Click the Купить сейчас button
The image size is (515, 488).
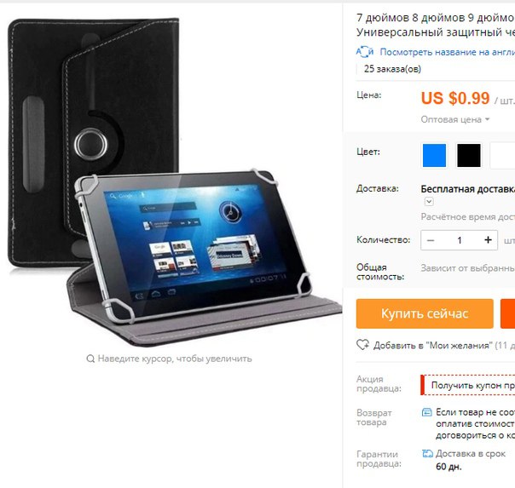tap(425, 313)
